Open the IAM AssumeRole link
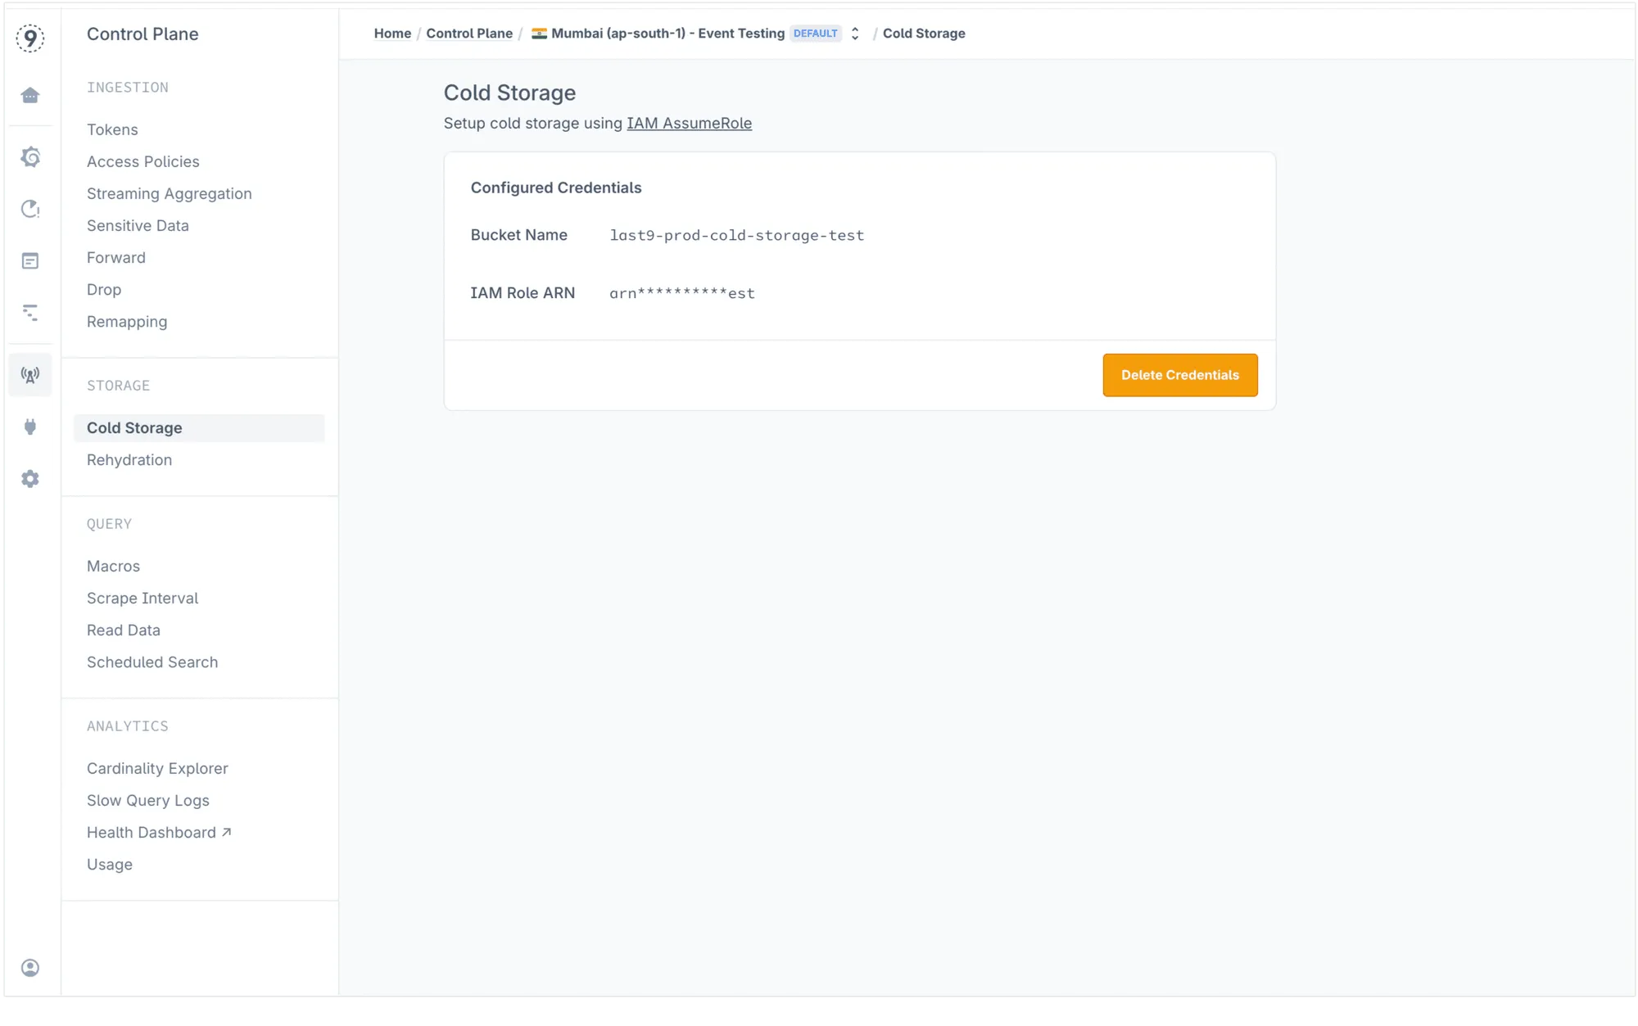Viewport: 1638px width, 1026px height. (689, 123)
